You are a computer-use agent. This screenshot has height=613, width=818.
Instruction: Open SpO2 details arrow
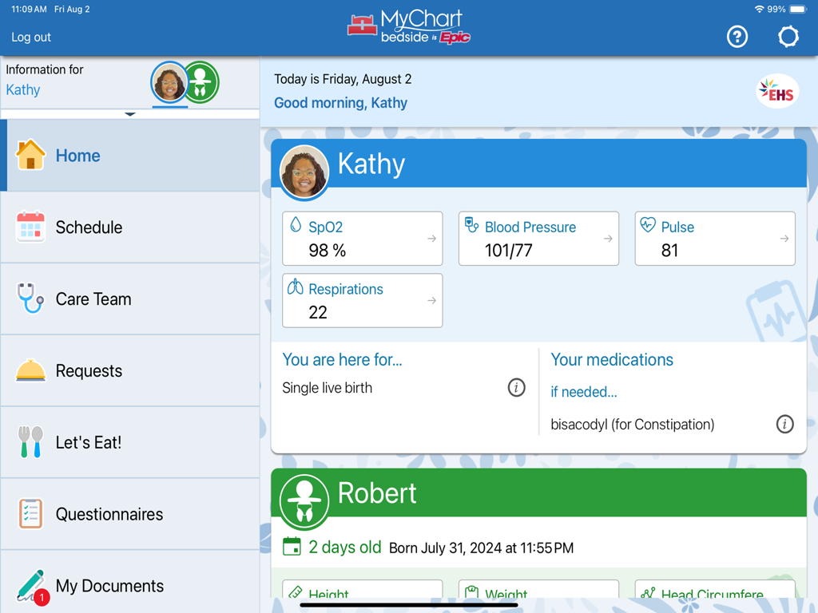(x=432, y=239)
